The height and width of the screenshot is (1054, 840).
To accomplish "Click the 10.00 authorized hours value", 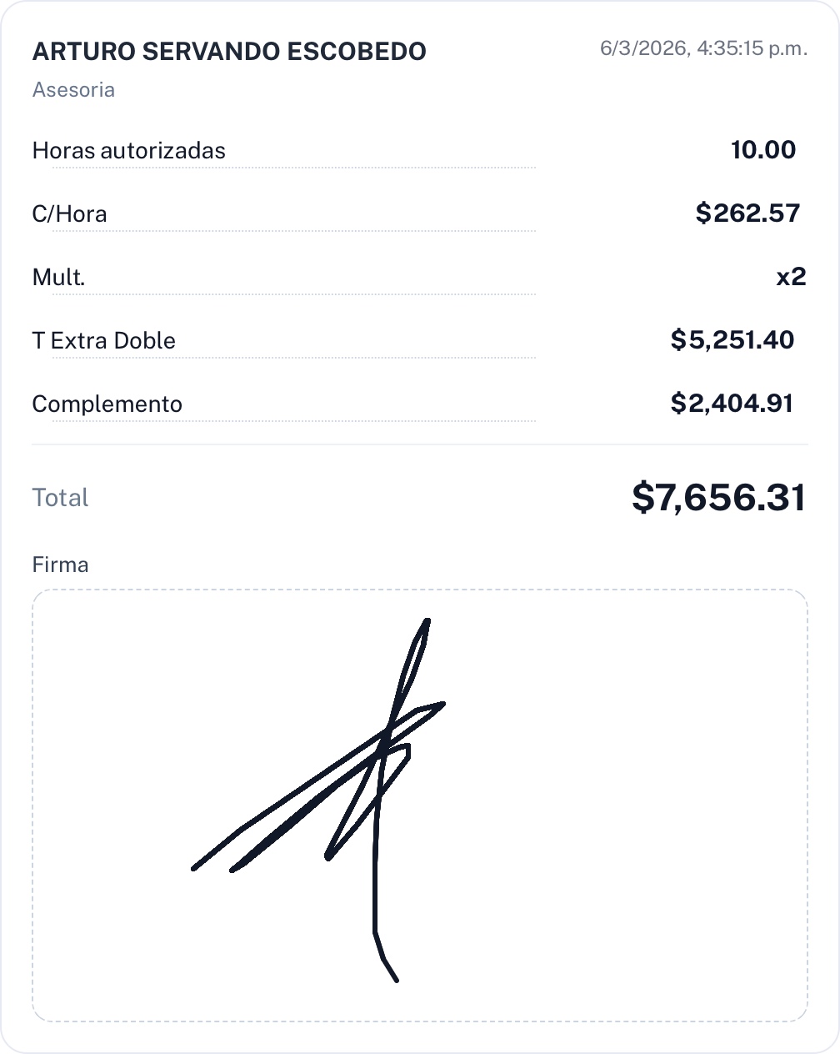I will click(762, 150).
